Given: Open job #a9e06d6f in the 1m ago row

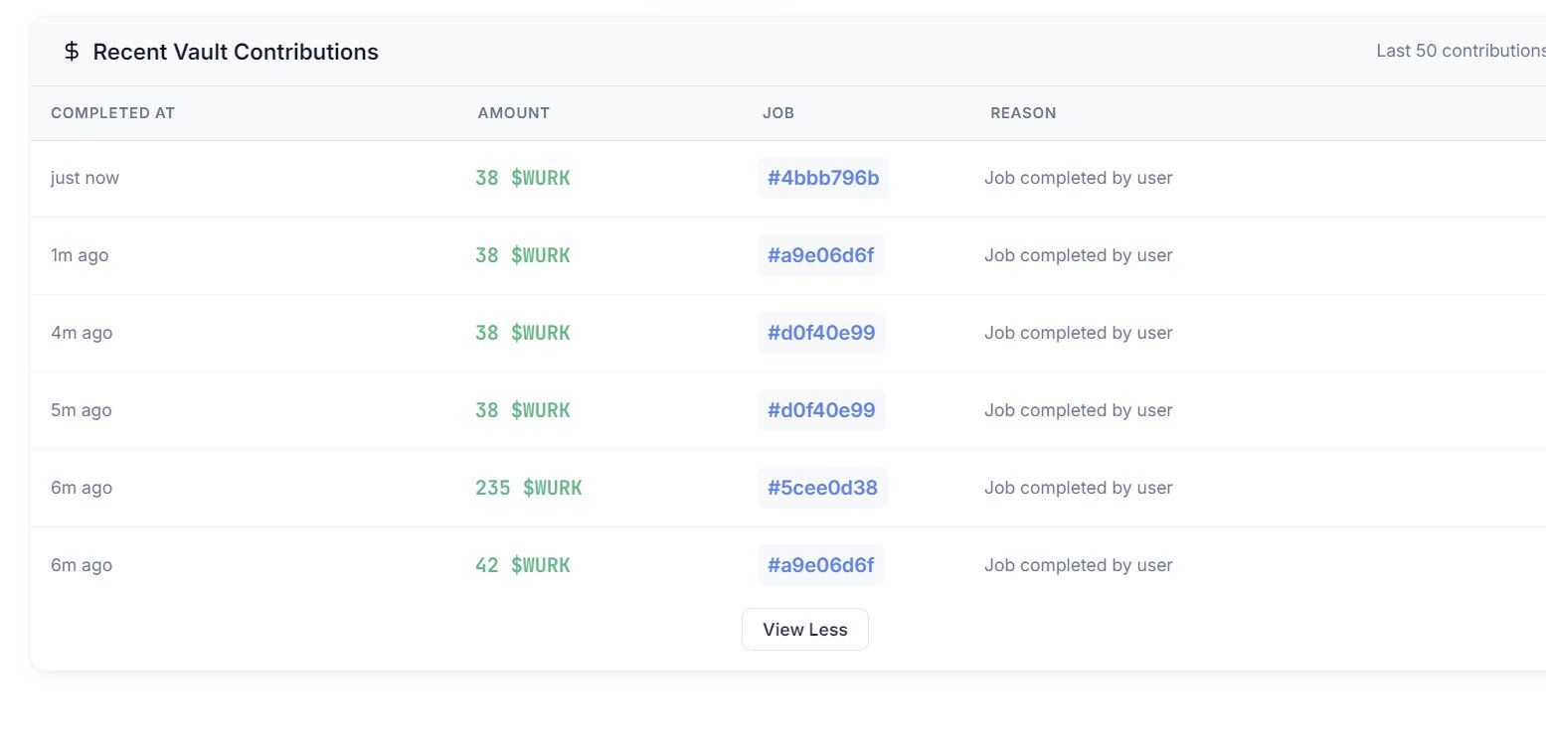Looking at the screenshot, I should click(821, 255).
